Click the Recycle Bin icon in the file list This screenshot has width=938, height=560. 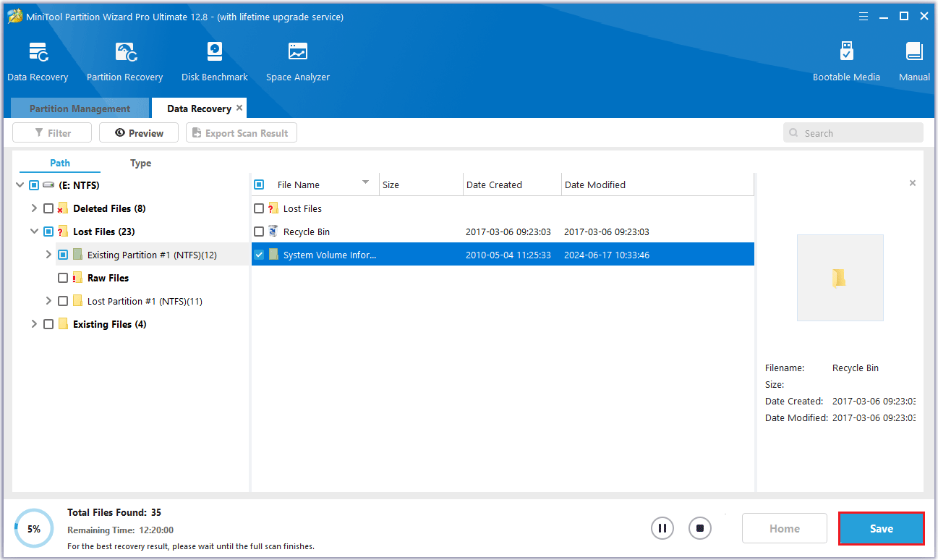tap(273, 232)
